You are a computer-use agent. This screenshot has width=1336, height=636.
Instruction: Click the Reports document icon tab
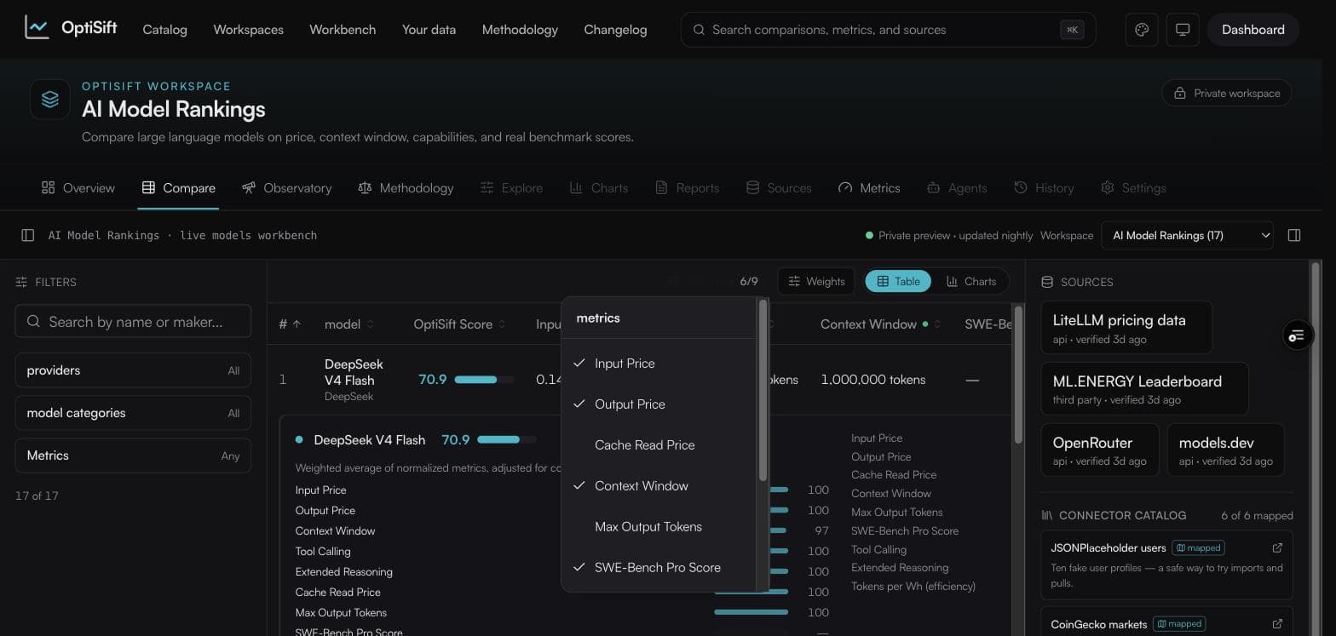coord(661,187)
